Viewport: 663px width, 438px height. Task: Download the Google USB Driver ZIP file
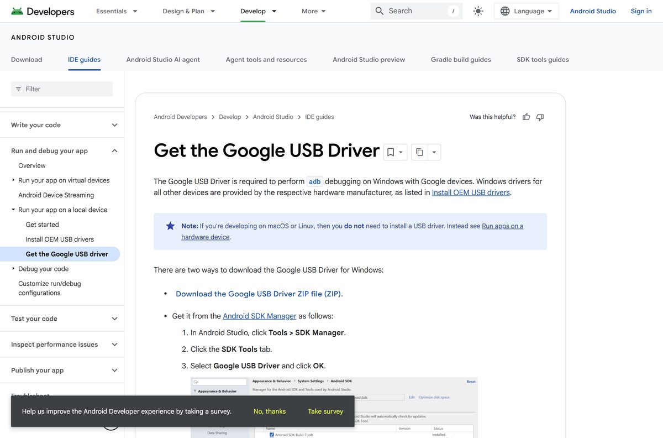pyautogui.click(x=259, y=294)
